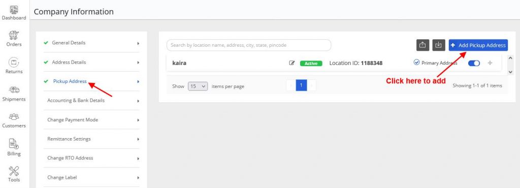Viewport: 520px width, 188px height.
Task: Open the Orders cart icon
Action: coord(14,36)
